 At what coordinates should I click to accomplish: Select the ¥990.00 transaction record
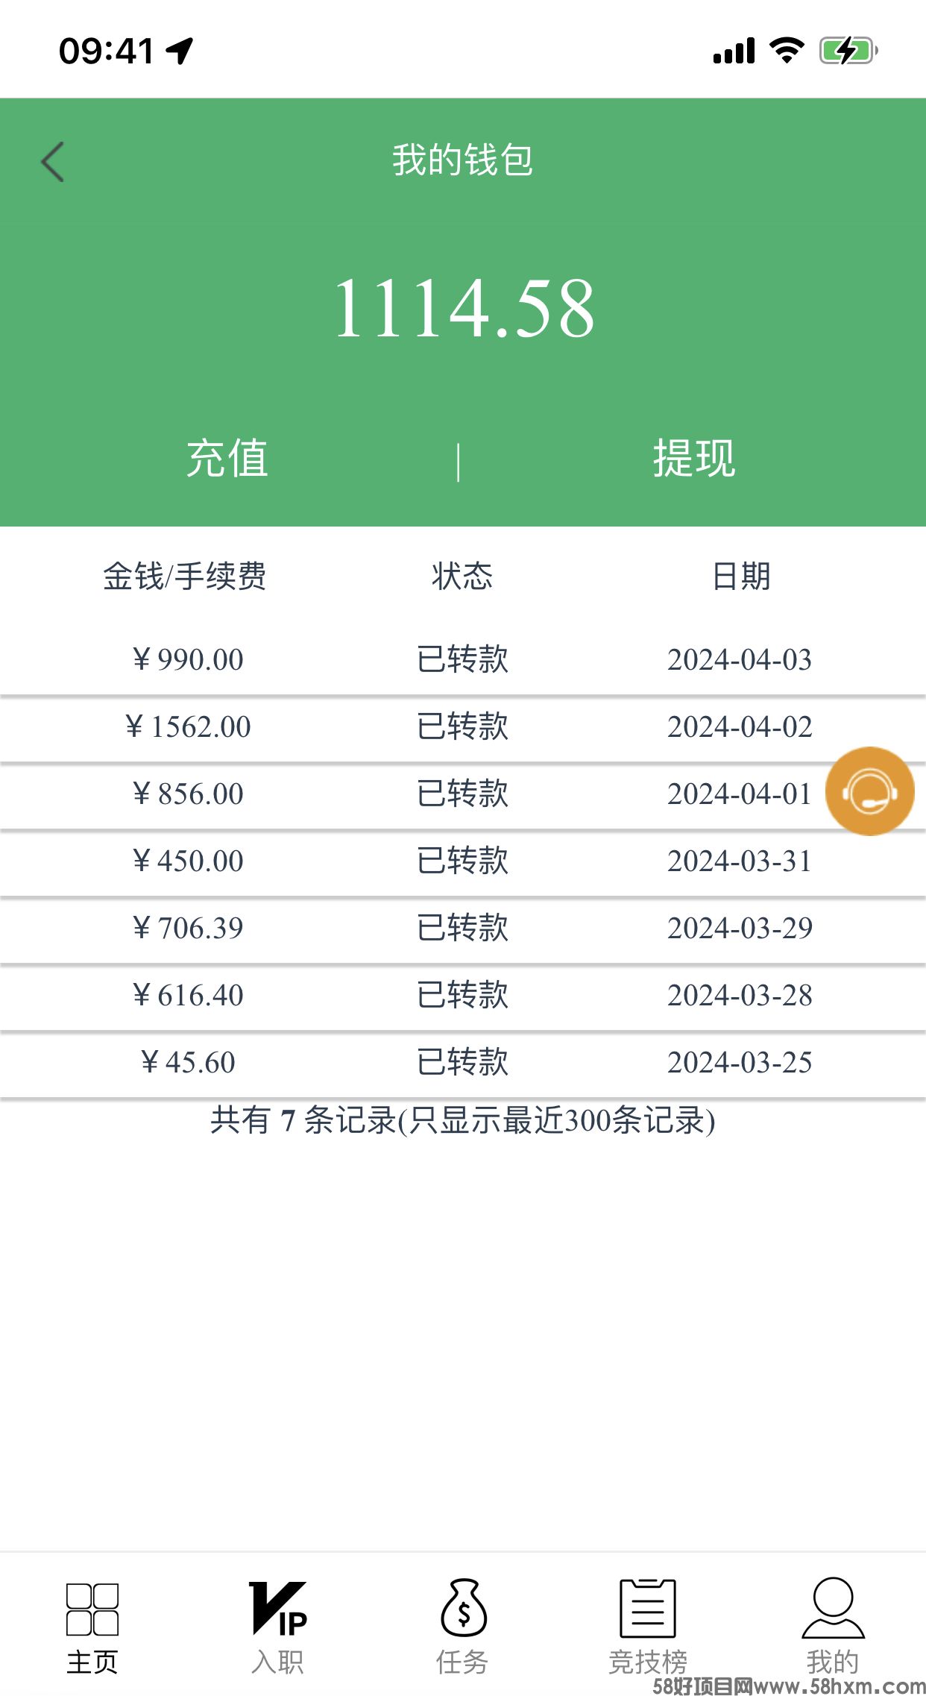(x=188, y=660)
